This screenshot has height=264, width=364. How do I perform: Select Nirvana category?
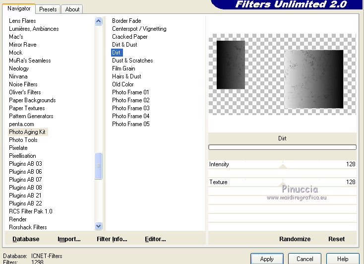tap(18, 76)
